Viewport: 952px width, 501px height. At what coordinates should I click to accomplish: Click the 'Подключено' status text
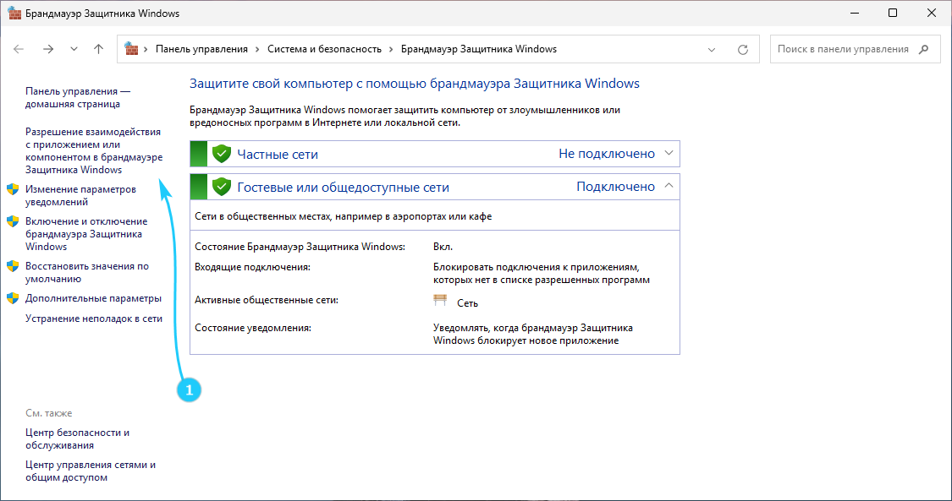(616, 187)
